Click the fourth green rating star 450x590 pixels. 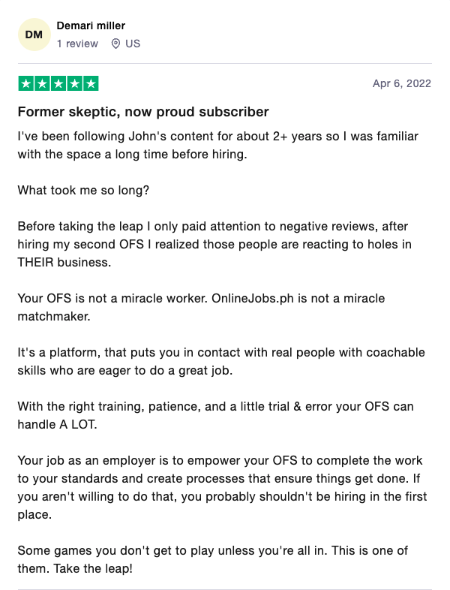[x=74, y=83]
